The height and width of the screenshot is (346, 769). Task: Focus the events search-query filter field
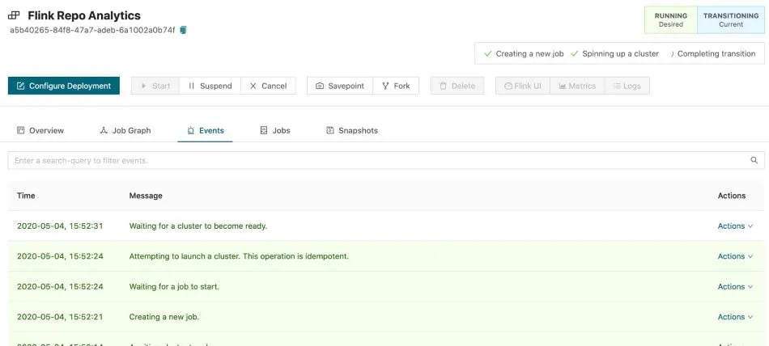pyautogui.click(x=386, y=160)
